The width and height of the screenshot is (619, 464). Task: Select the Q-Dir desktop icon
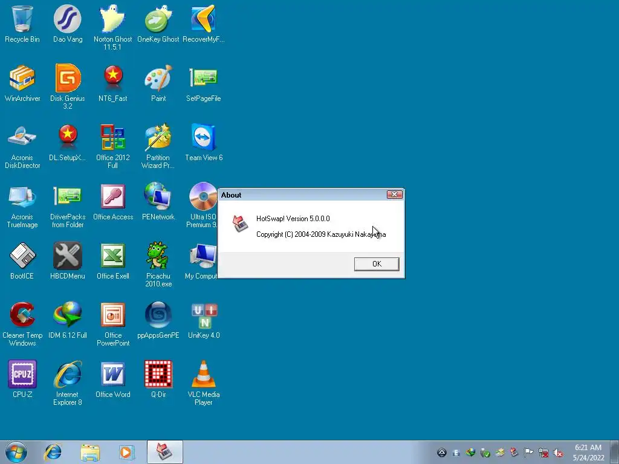pos(158,379)
